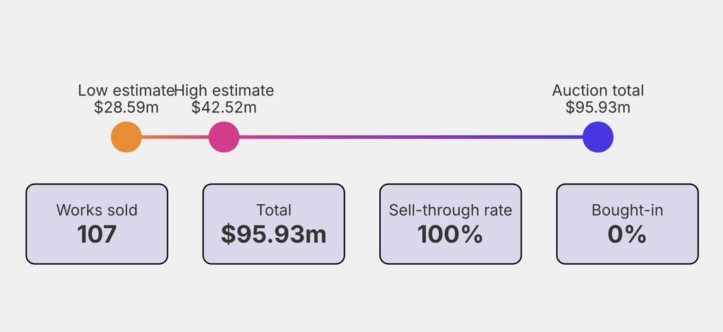Click the blue Auction total dot

coord(598,137)
